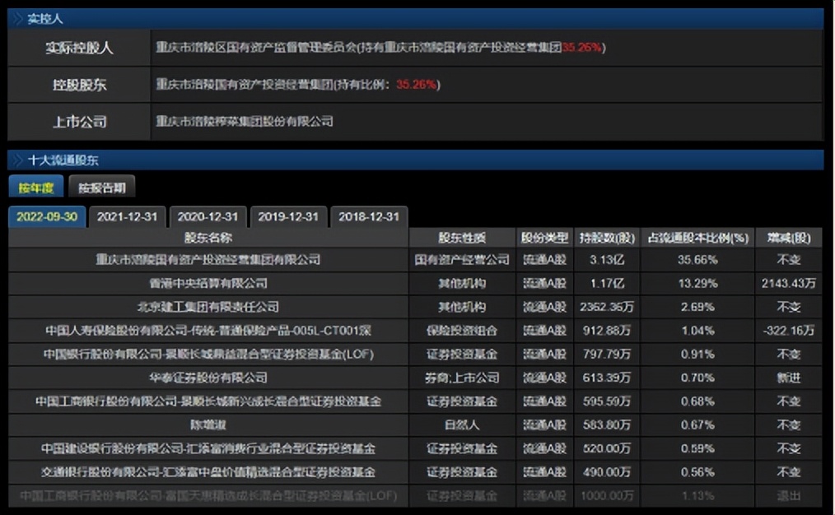Open the 2020-12-31 date tab

coord(208,216)
